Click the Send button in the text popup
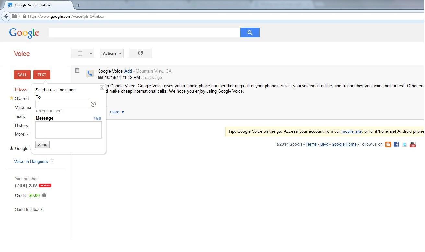The width and height of the screenshot is (425, 252). point(42,144)
